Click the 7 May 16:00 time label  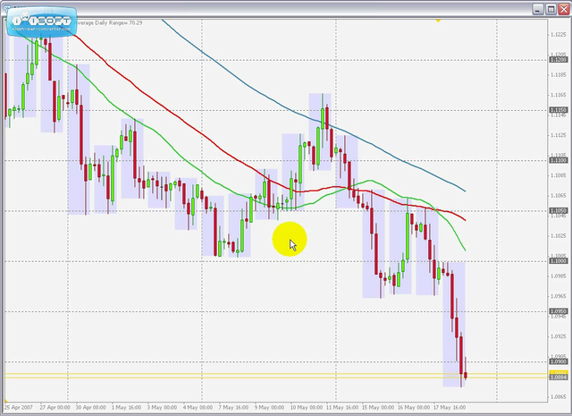point(233,407)
